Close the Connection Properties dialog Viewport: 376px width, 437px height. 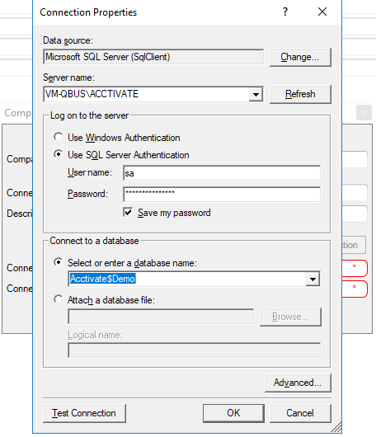322,12
